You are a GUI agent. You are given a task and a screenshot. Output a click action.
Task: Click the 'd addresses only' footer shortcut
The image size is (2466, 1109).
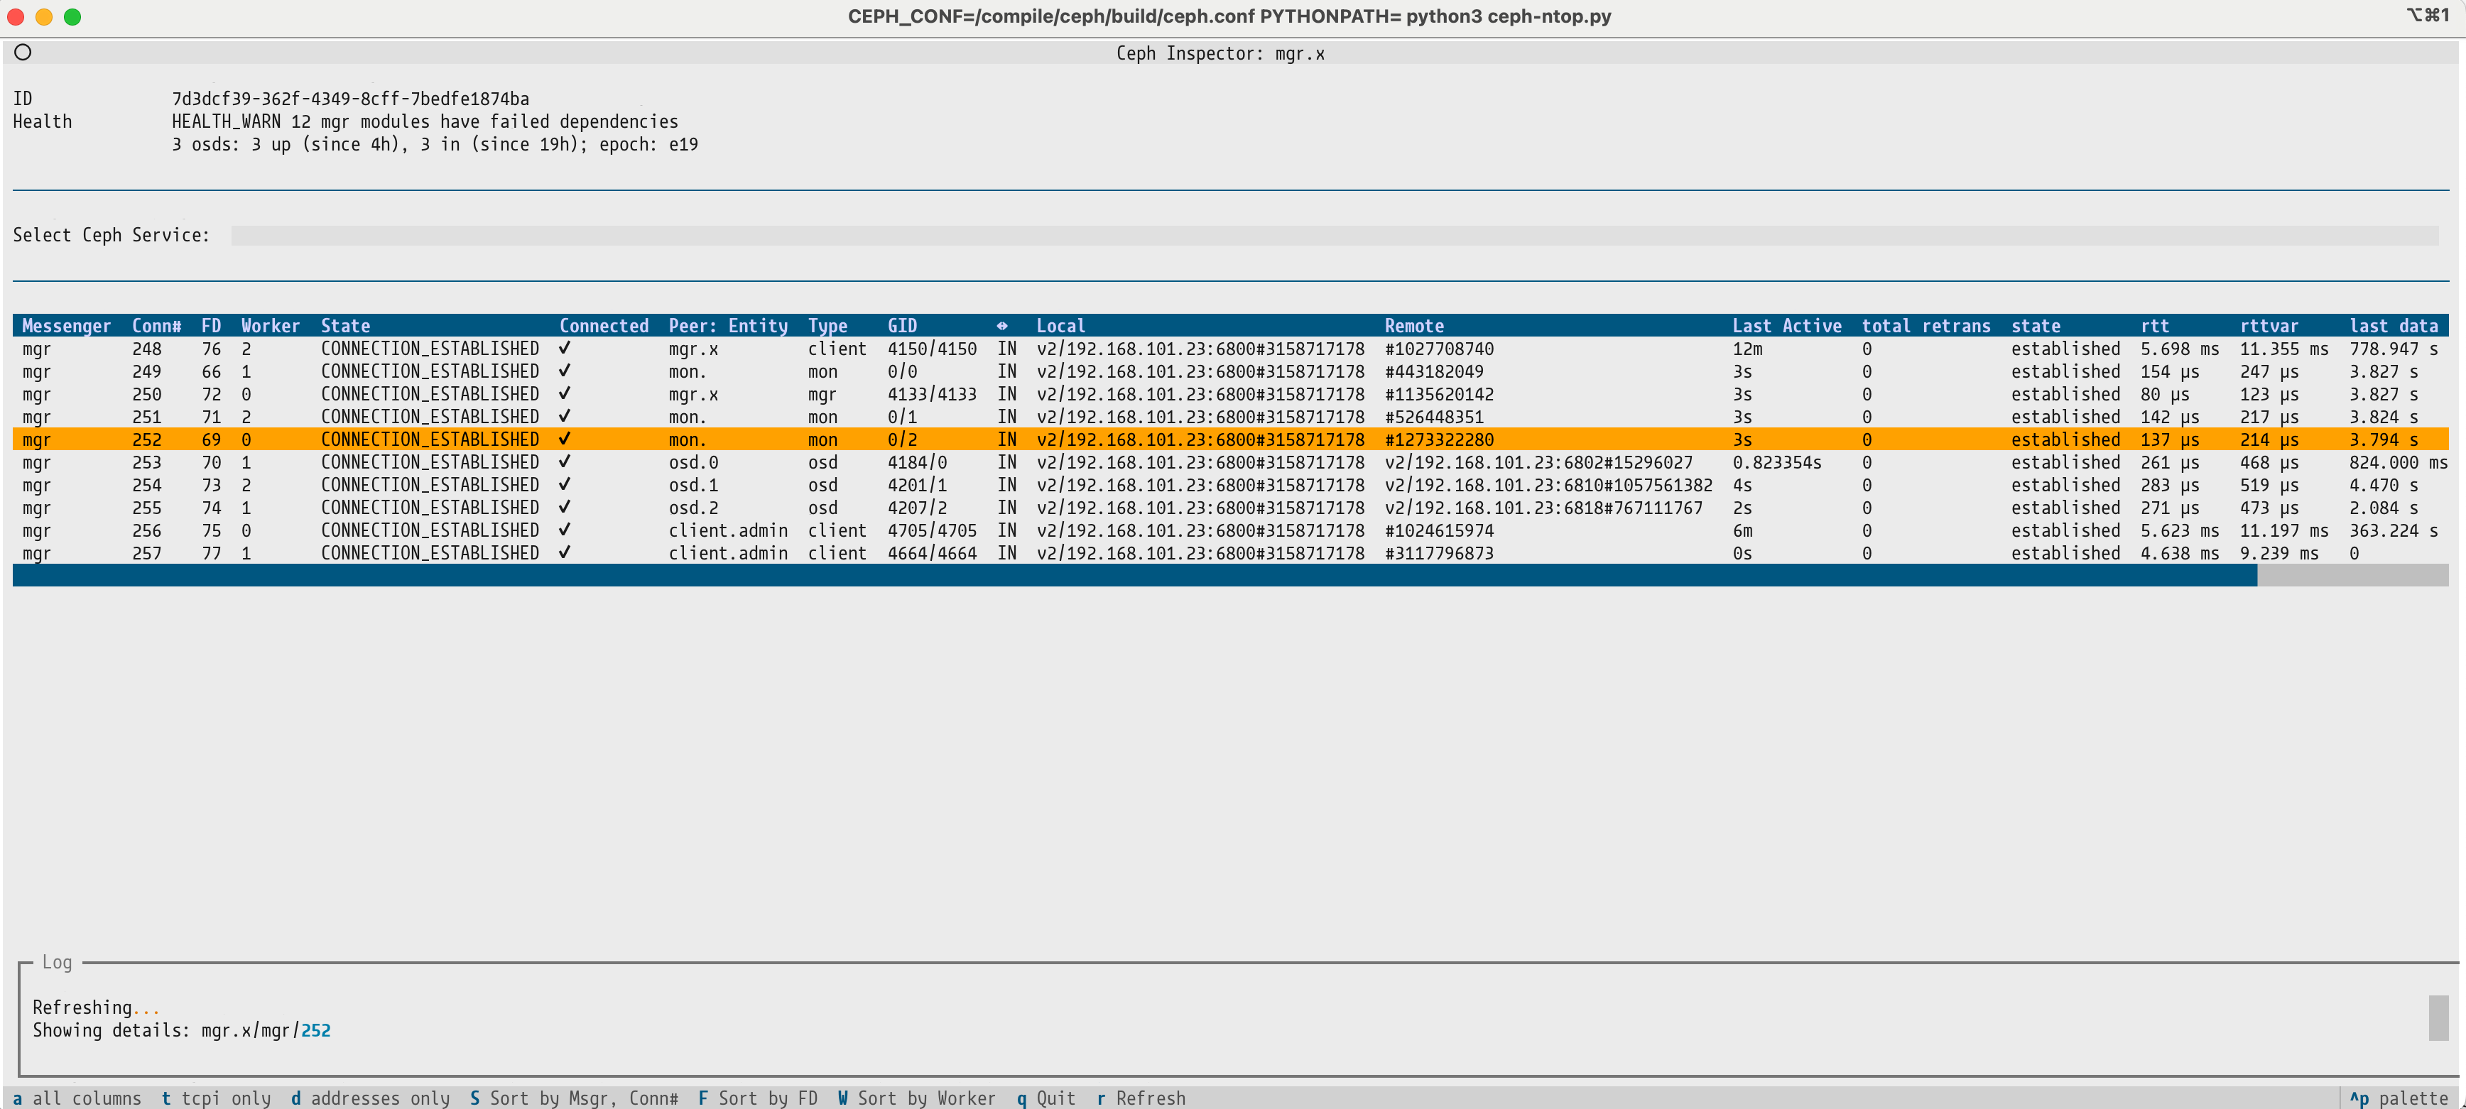tap(371, 1098)
